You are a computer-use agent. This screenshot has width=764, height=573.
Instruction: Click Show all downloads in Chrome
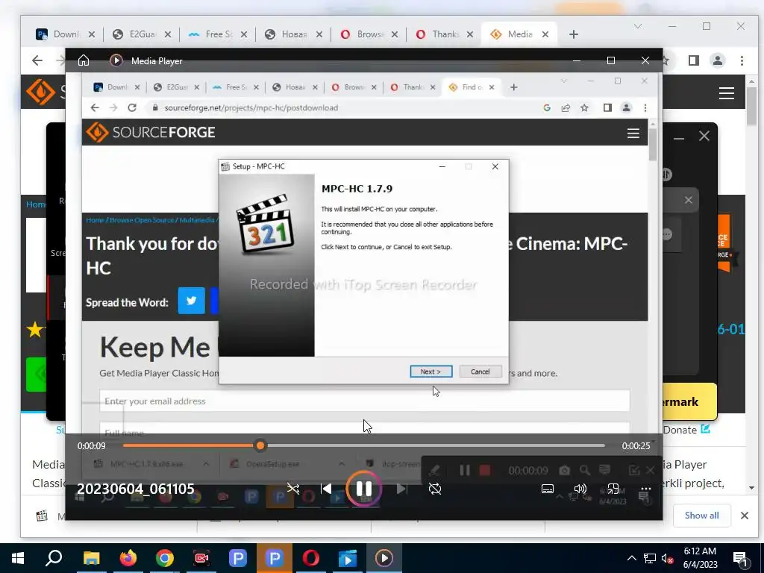tap(701, 516)
